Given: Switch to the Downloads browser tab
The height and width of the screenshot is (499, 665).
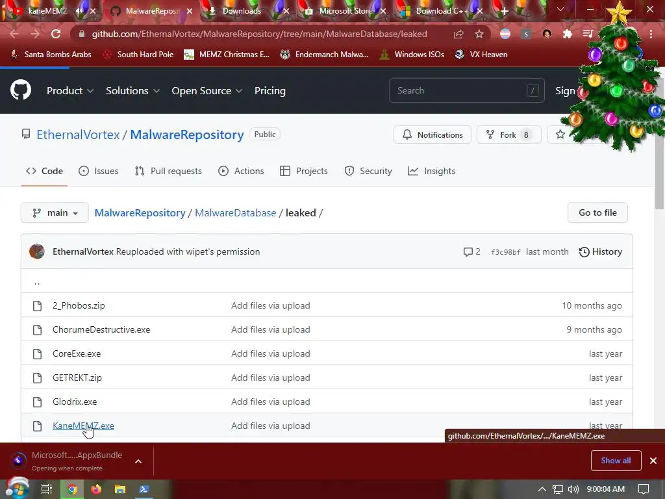Looking at the screenshot, I should click(242, 11).
